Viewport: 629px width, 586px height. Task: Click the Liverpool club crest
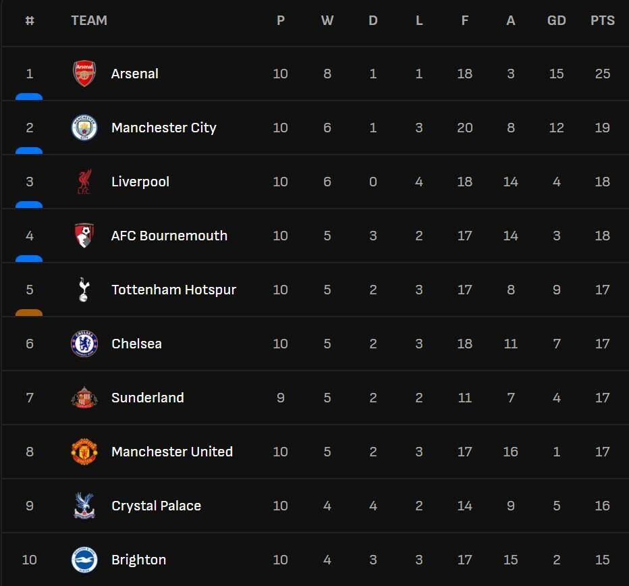[x=84, y=182]
